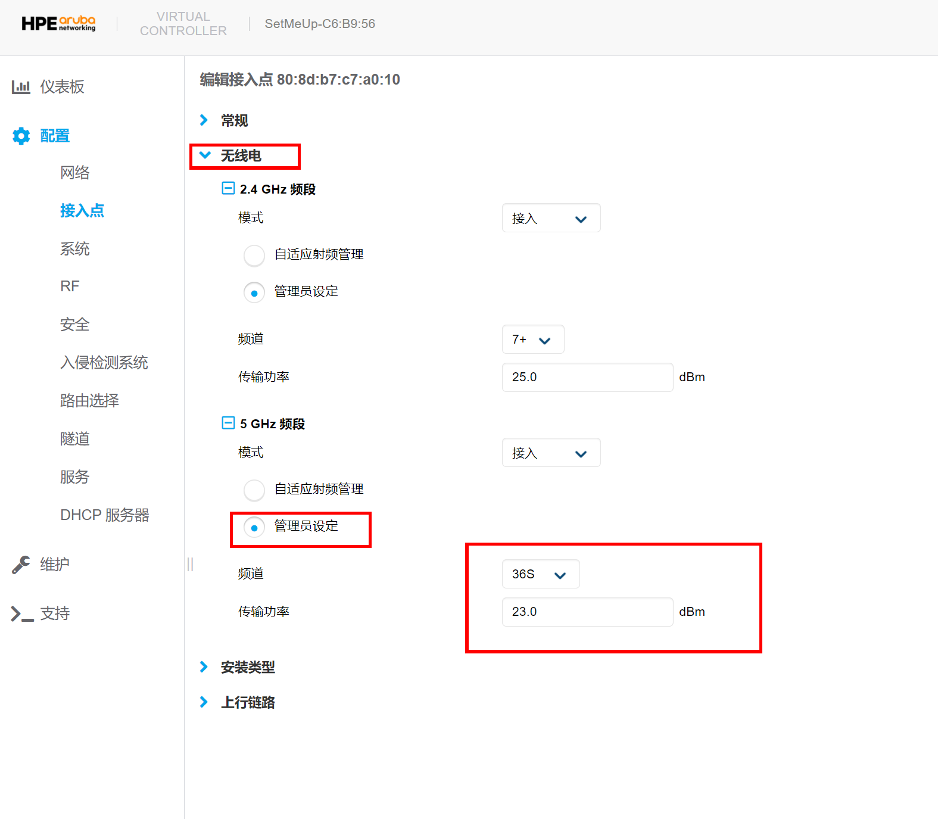The image size is (938, 819).
Task: Open the RF menu item
Action: [70, 287]
